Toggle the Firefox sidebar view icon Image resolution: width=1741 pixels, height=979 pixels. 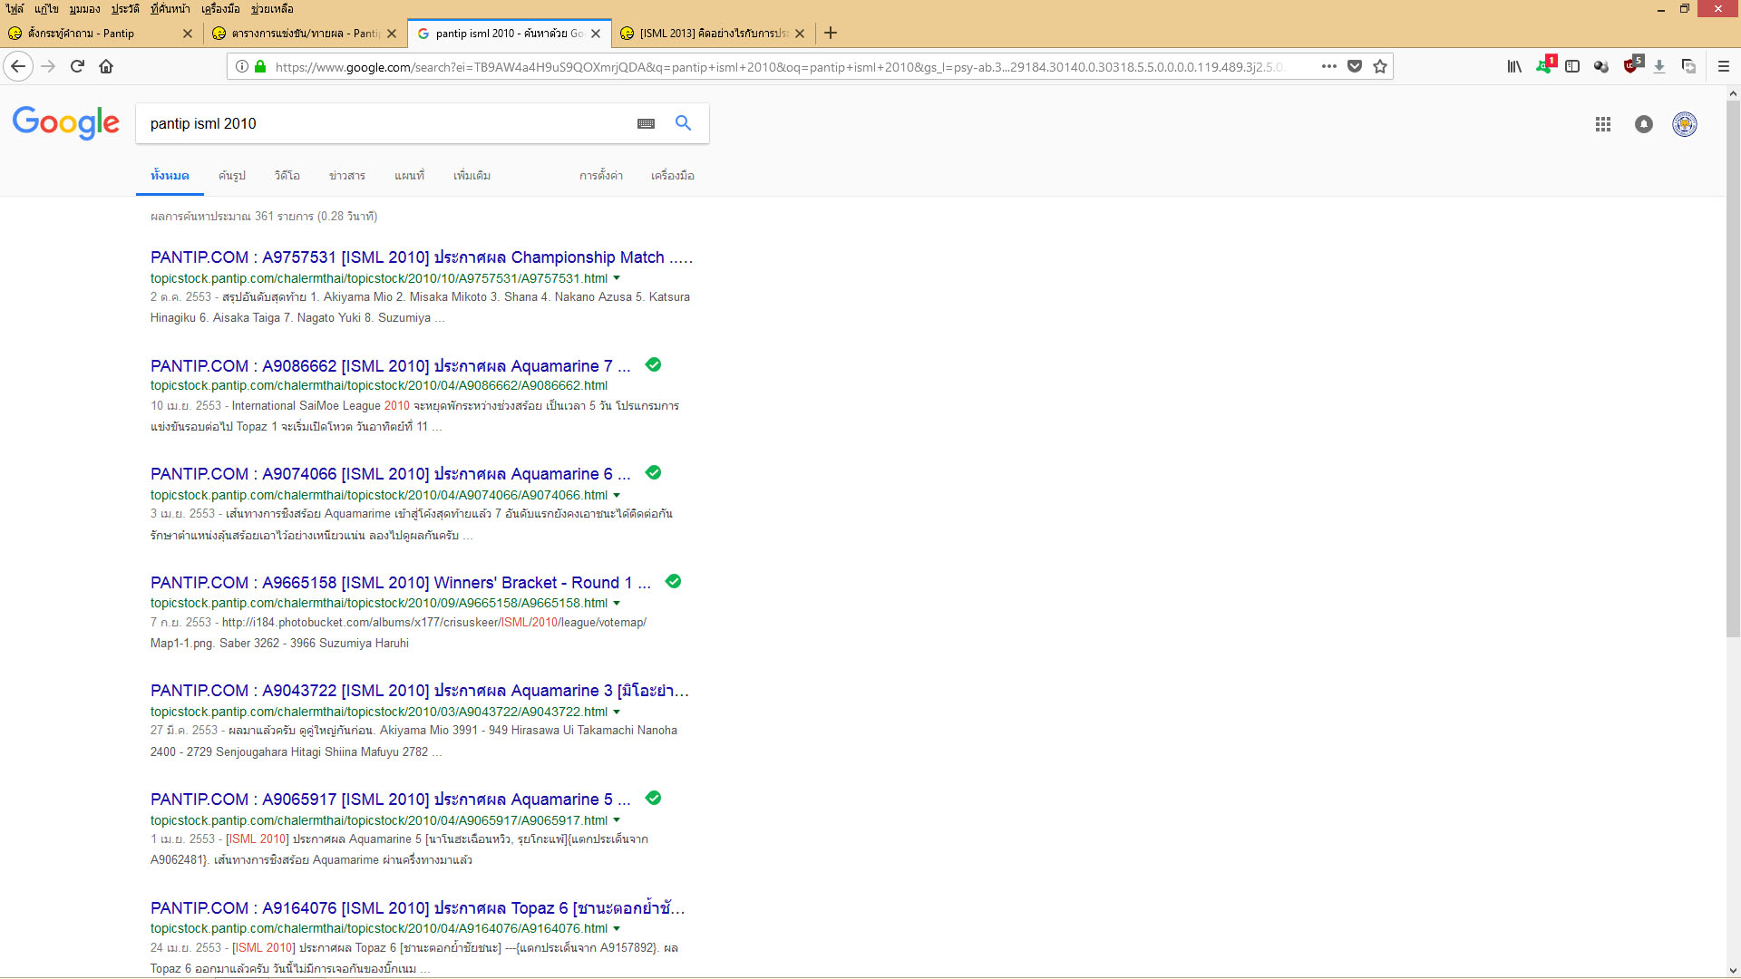coord(1572,66)
